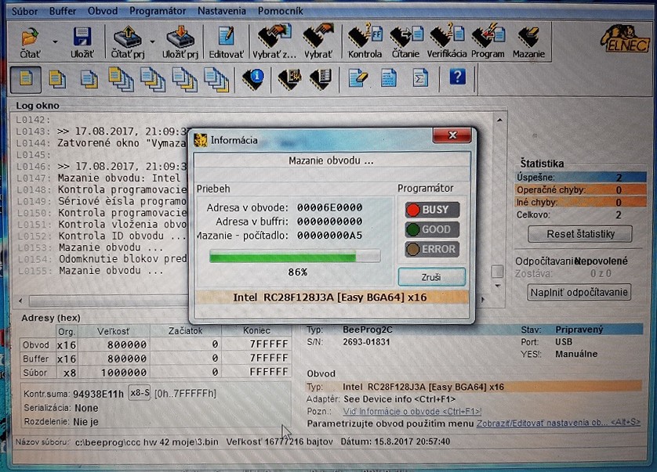
Task: Click the blue question mark help icon
Action: click(457, 77)
